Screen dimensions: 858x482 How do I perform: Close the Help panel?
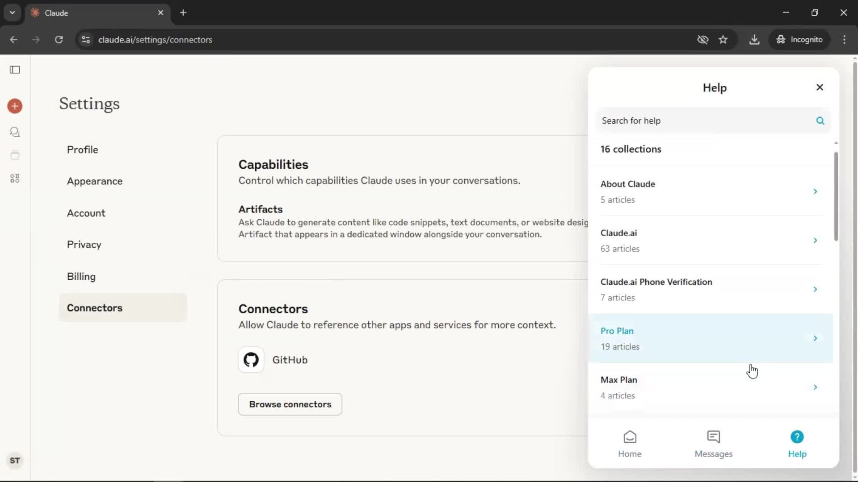[820, 87]
